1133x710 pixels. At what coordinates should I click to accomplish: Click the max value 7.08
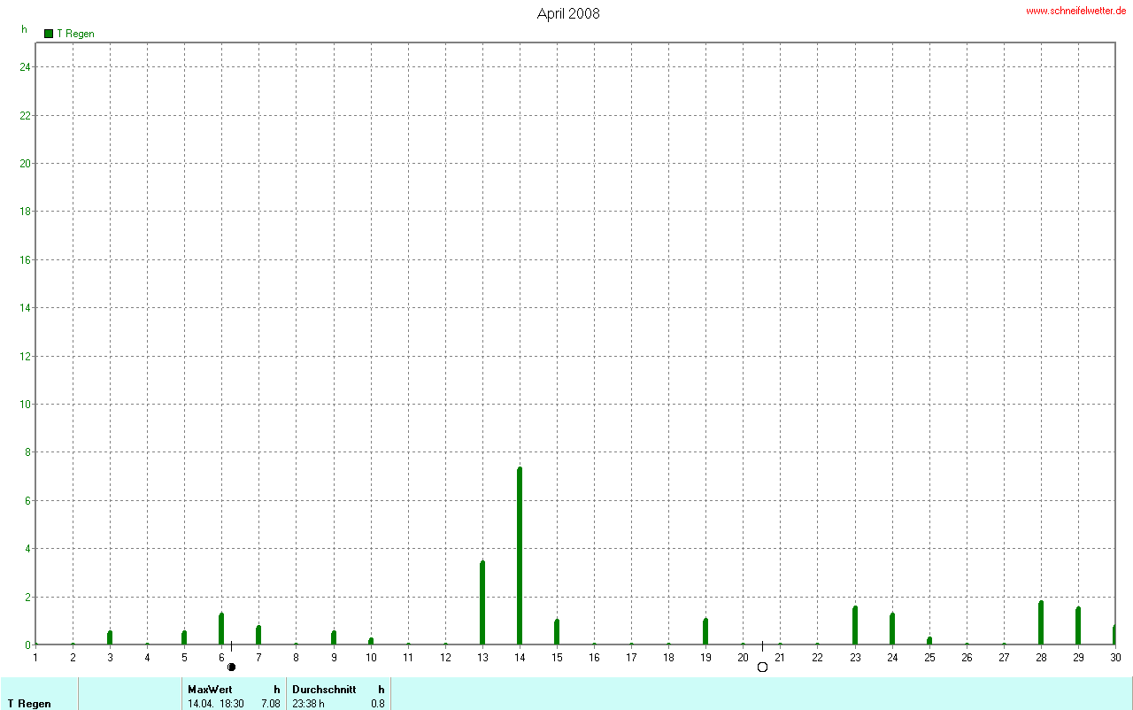pos(271,704)
